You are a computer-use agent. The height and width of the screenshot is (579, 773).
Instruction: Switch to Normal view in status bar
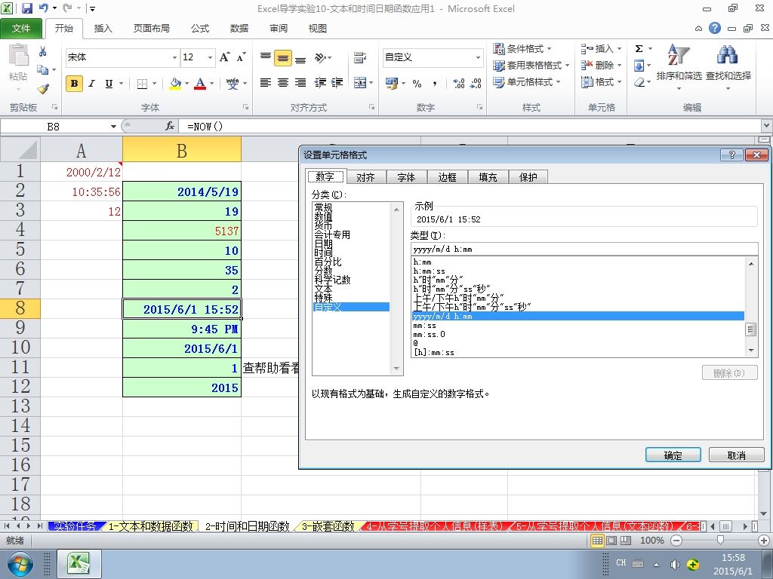[x=598, y=541]
